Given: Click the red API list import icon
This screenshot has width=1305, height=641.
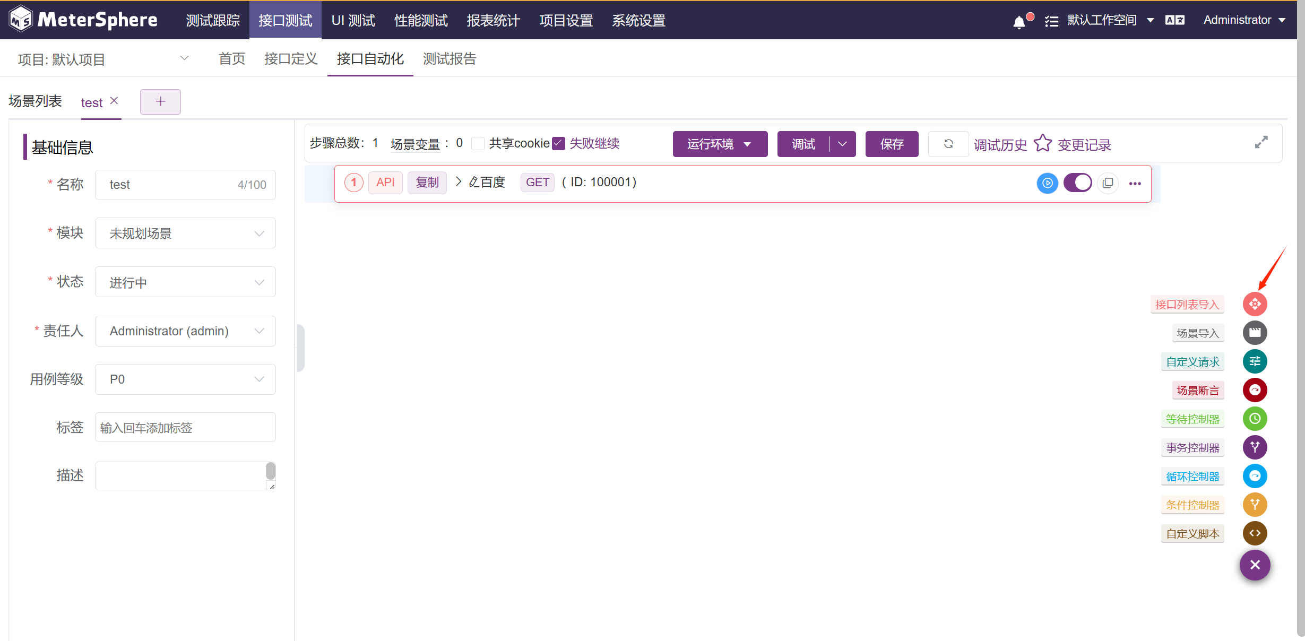Looking at the screenshot, I should [x=1255, y=304].
